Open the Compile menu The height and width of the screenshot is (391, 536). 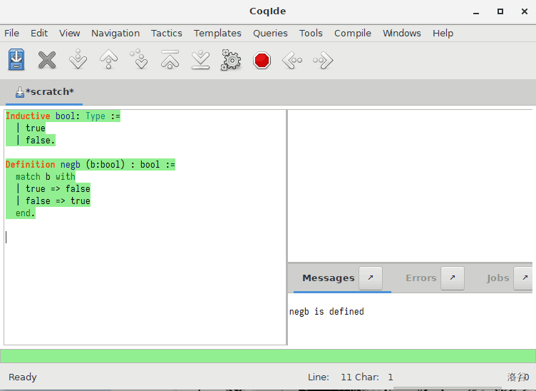pyautogui.click(x=352, y=33)
